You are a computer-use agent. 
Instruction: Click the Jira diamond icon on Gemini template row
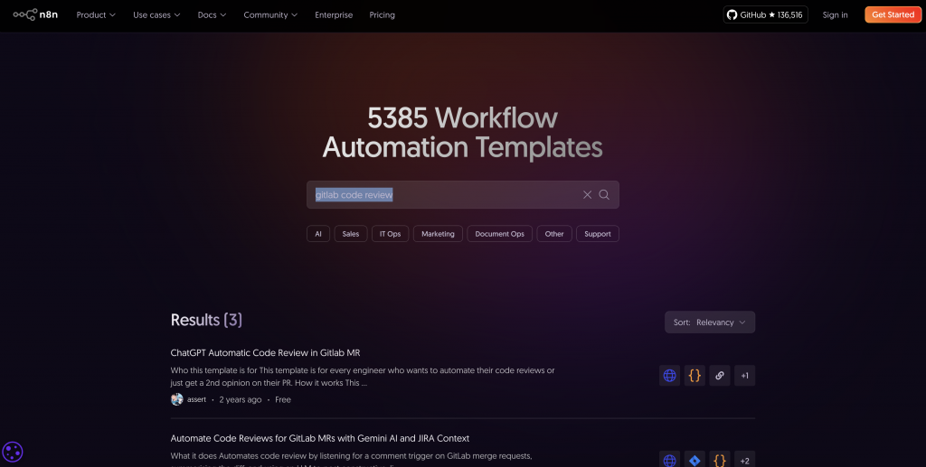[x=694, y=461]
